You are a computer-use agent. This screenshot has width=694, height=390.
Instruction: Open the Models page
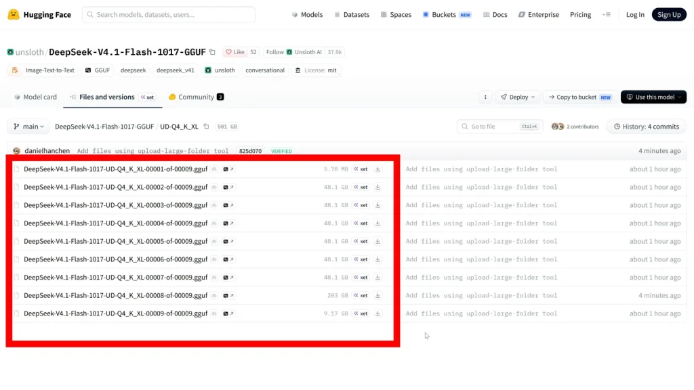[307, 15]
